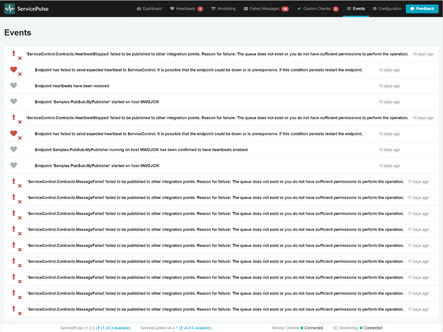Open Failed Messages page

[266, 9]
